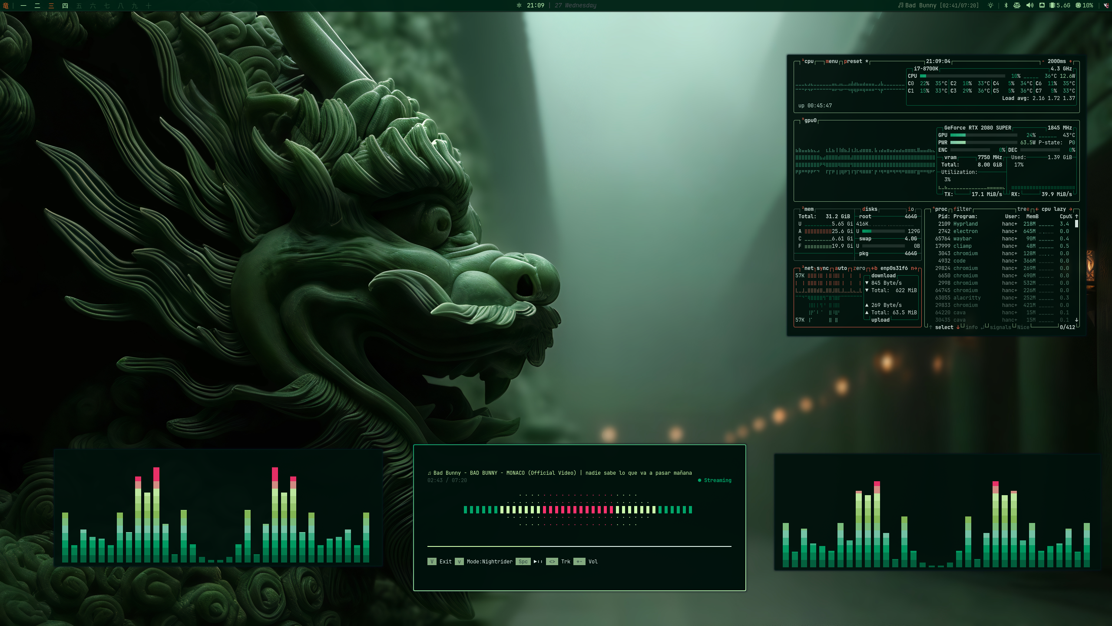Change cliamp visualizer Mode:Nightrider
Screen dimensions: 1112x626
(x=484, y=562)
